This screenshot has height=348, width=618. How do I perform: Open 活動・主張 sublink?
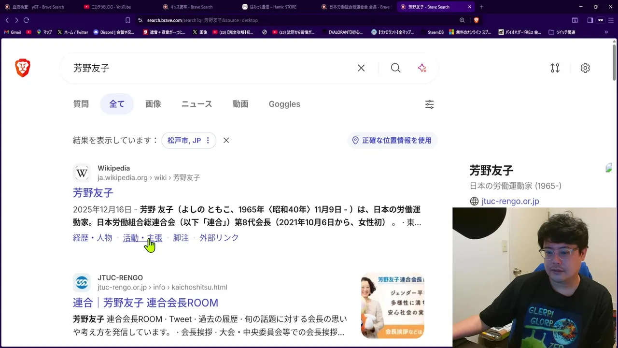(143, 238)
